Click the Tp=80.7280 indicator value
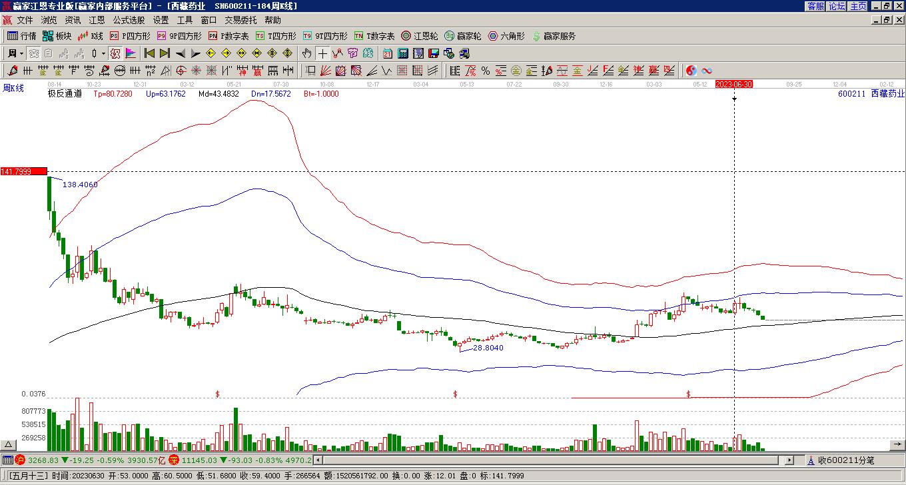The width and height of the screenshot is (906, 485). tap(113, 94)
